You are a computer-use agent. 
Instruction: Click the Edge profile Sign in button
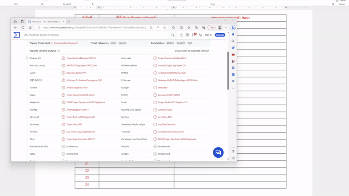(x=215, y=27)
